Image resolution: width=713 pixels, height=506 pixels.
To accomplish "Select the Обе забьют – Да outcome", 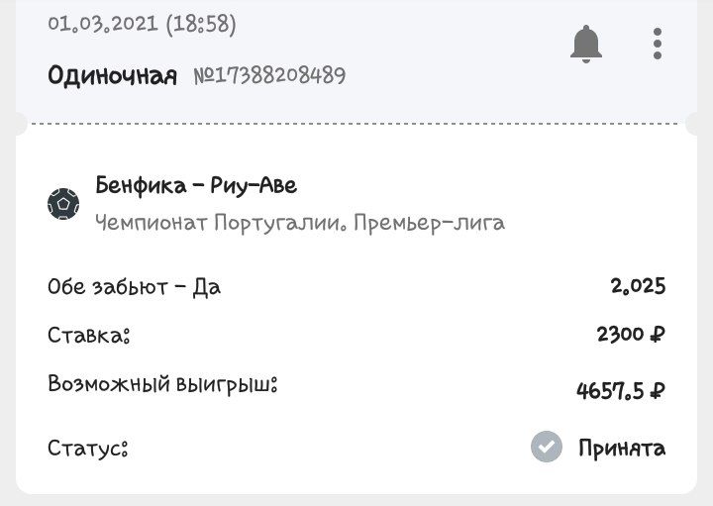I will tap(134, 287).
